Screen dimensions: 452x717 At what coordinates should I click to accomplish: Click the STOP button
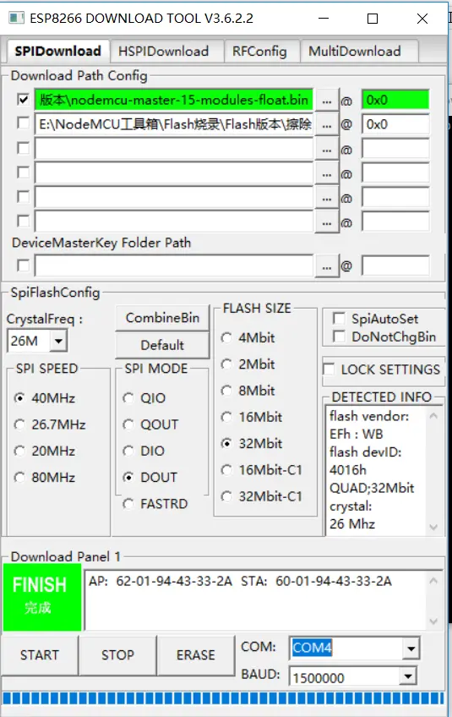coord(118,654)
